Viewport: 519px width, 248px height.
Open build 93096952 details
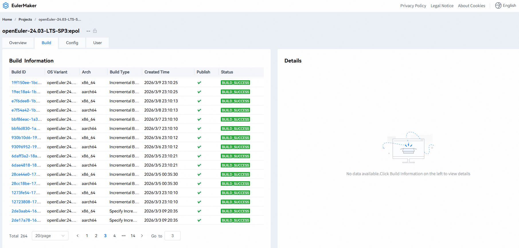[26, 147]
